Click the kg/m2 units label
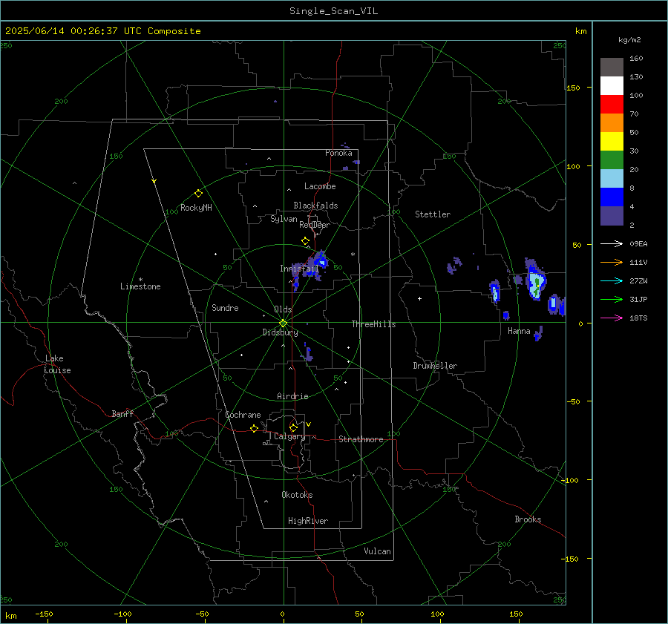This screenshot has height=624, width=668. pyautogui.click(x=629, y=40)
